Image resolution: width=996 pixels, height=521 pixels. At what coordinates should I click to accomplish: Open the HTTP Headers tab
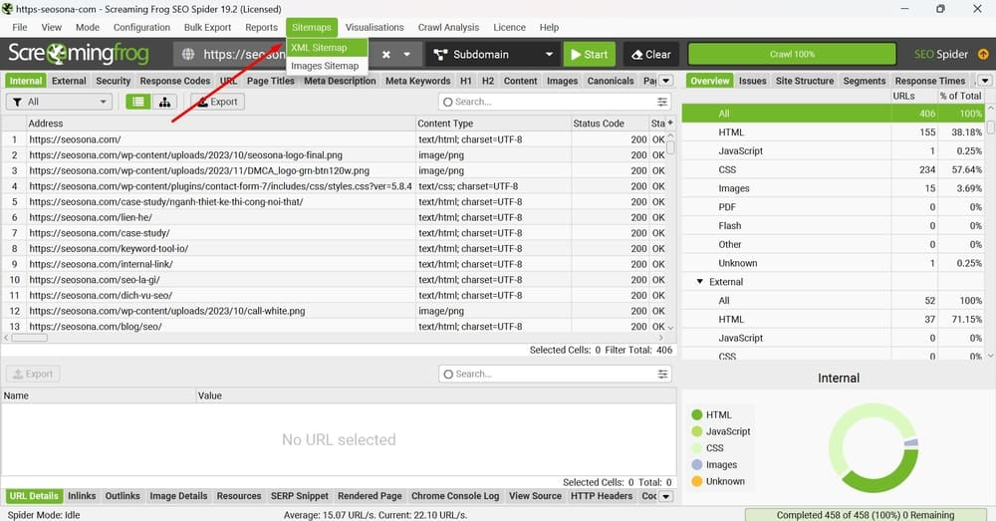pyautogui.click(x=601, y=496)
